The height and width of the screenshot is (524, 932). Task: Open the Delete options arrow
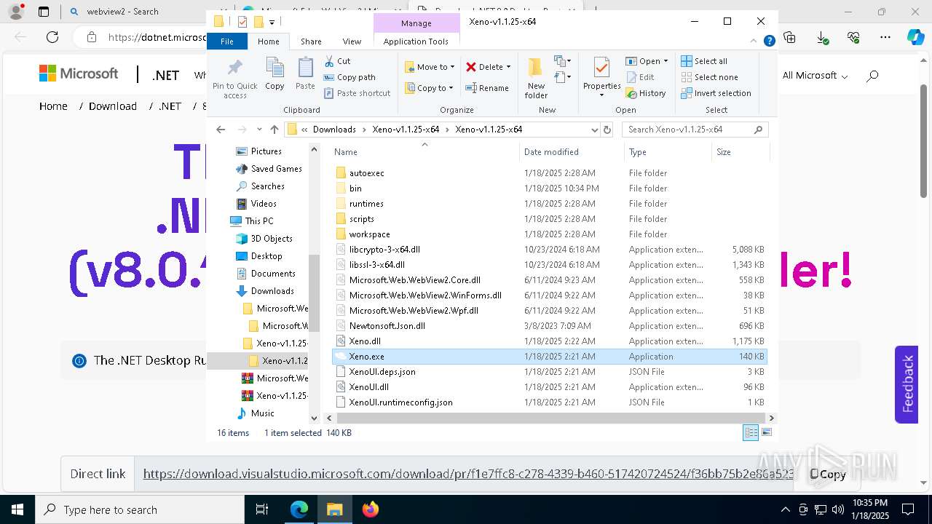pos(508,67)
